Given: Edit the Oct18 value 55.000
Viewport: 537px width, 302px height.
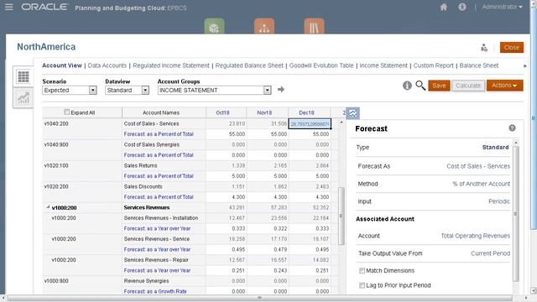Looking at the screenshot, I should tap(226, 134).
